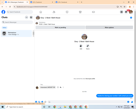React to Dary's message with emoji icon

pos(58,87)
